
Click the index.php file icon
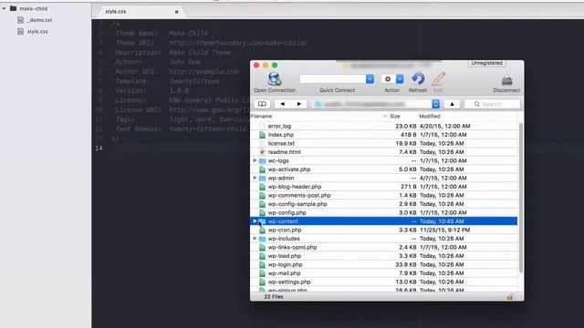(x=262, y=135)
